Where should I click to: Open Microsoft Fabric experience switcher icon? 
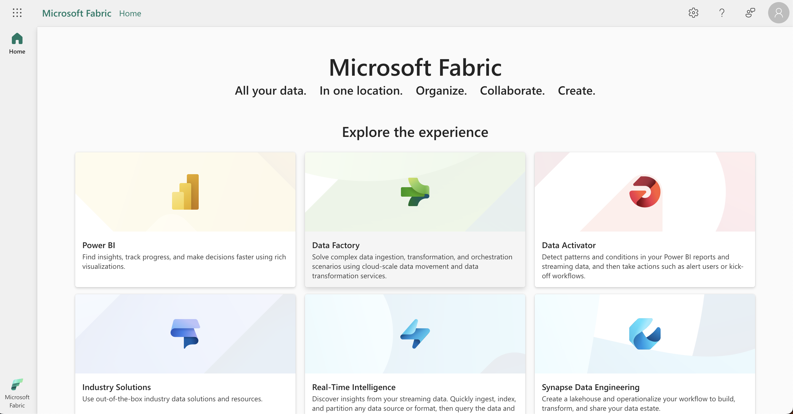point(17,393)
